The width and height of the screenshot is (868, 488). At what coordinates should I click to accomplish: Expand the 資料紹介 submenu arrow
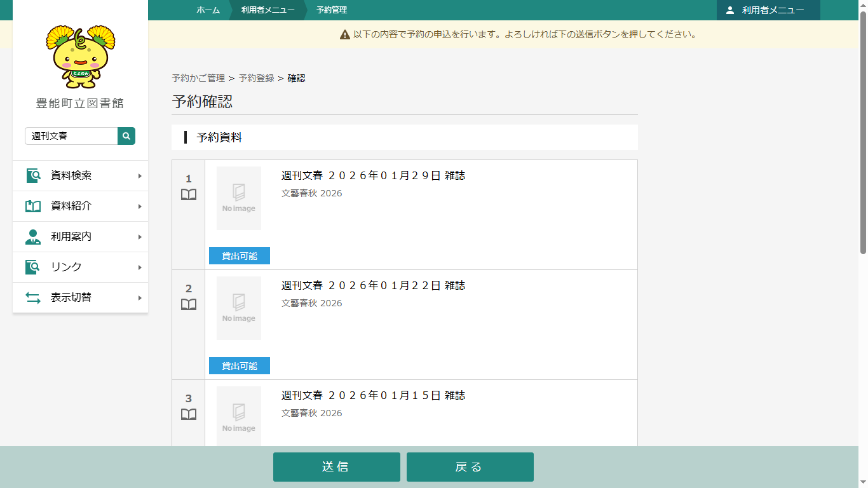(x=140, y=207)
